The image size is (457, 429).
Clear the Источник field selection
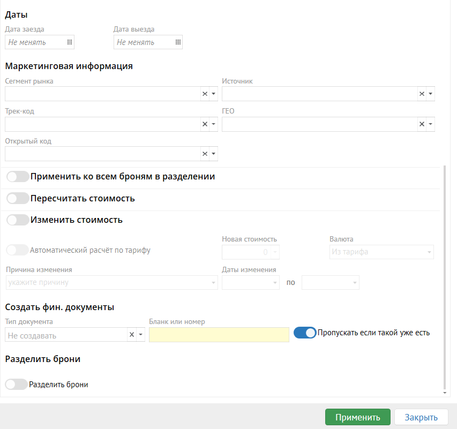tap(422, 94)
